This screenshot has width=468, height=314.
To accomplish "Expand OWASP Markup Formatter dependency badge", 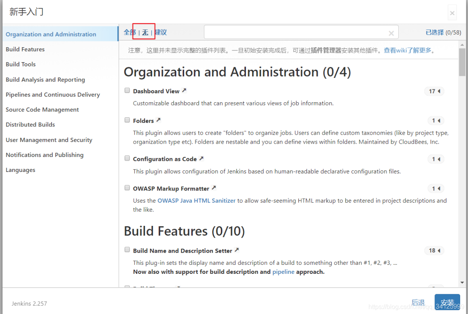I will click(x=436, y=188).
